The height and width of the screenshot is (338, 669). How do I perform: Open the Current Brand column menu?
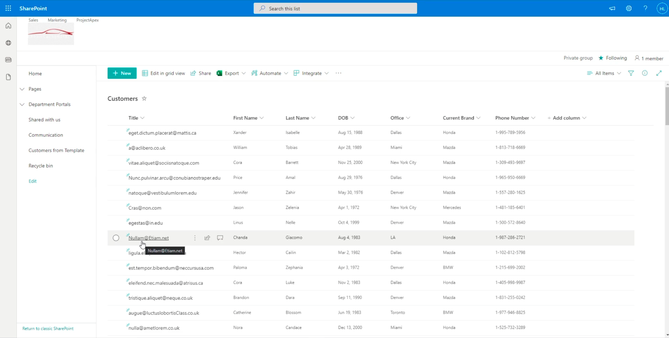[462, 118]
